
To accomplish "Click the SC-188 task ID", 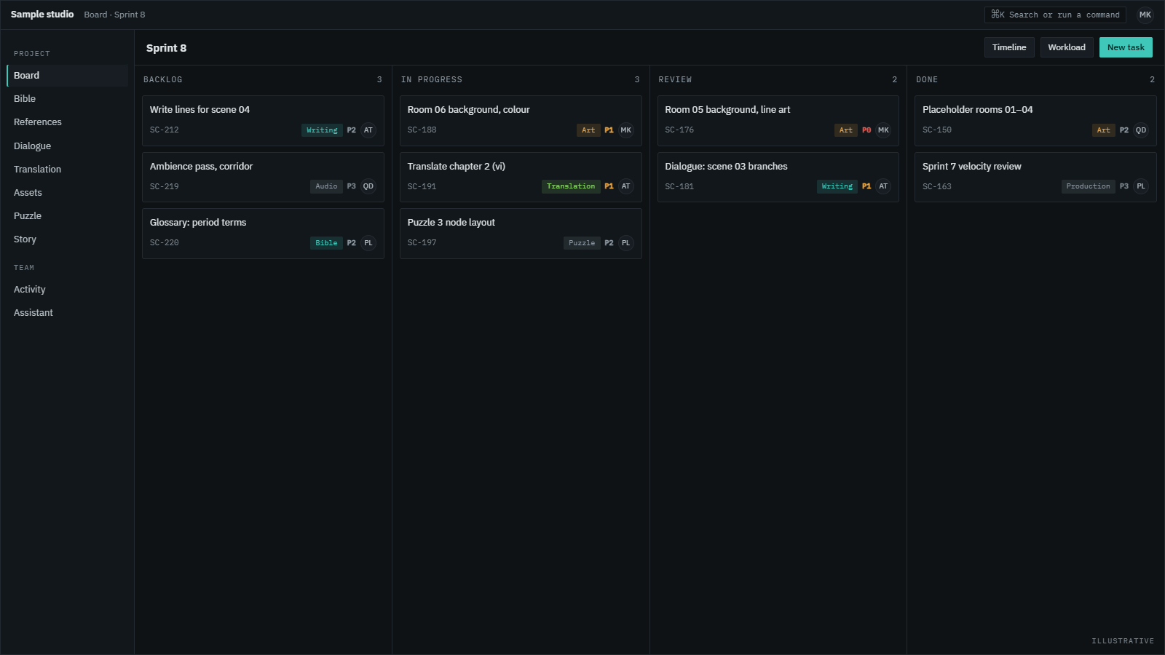I will (x=422, y=130).
